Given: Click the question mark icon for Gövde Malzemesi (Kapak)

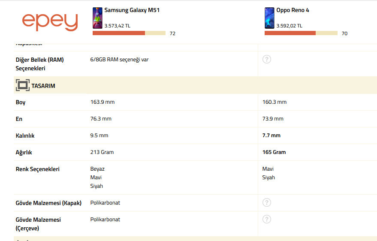Looking at the screenshot, I should coord(267,202).
